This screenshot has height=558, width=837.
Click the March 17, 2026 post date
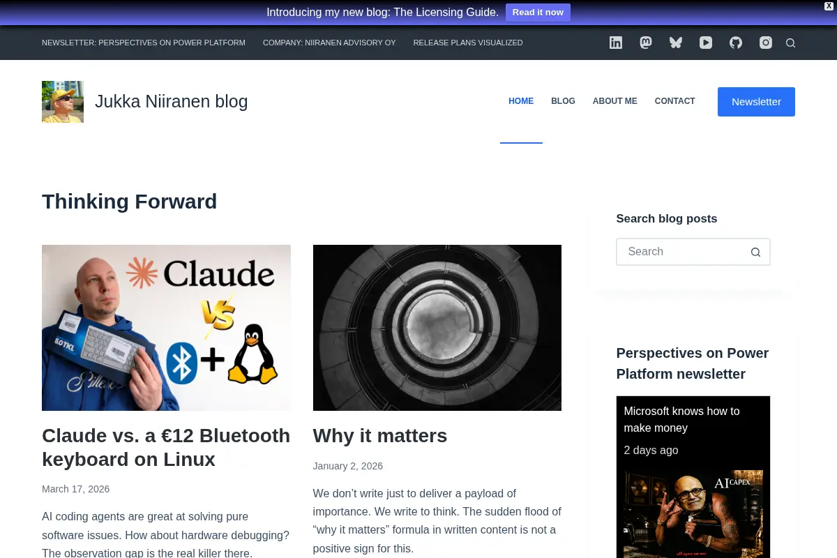75,489
